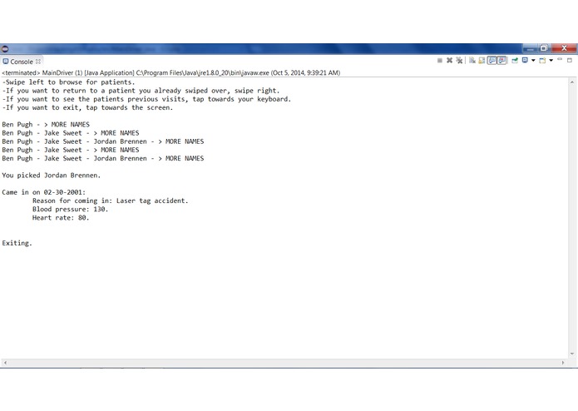This screenshot has width=578, height=411.
Task: Click the 'tap towards your keyboard' instruction line
Action: point(146,99)
